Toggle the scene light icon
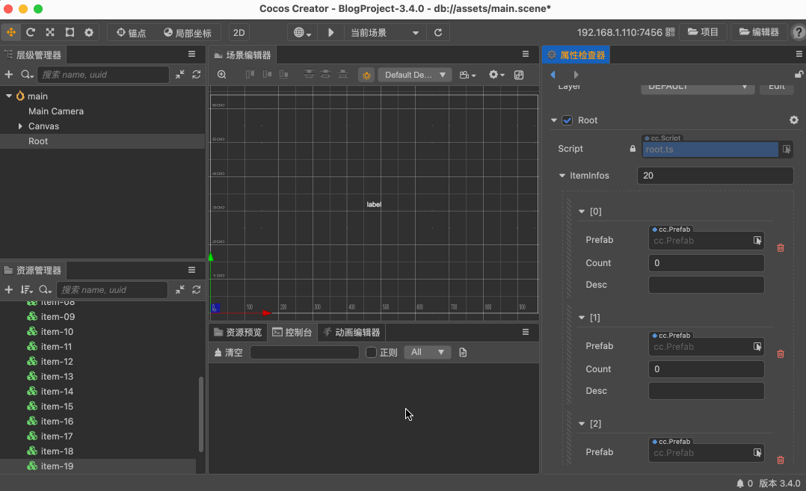The image size is (806, 491). click(x=366, y=75)
